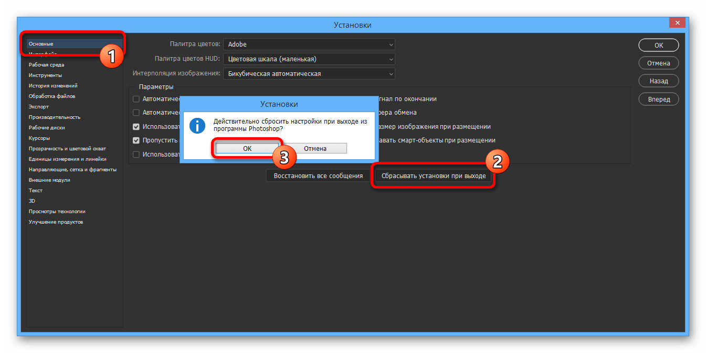Close the Установки preferences window
Image resolution: width=706 pixels, height=353 pixels.
677,23
